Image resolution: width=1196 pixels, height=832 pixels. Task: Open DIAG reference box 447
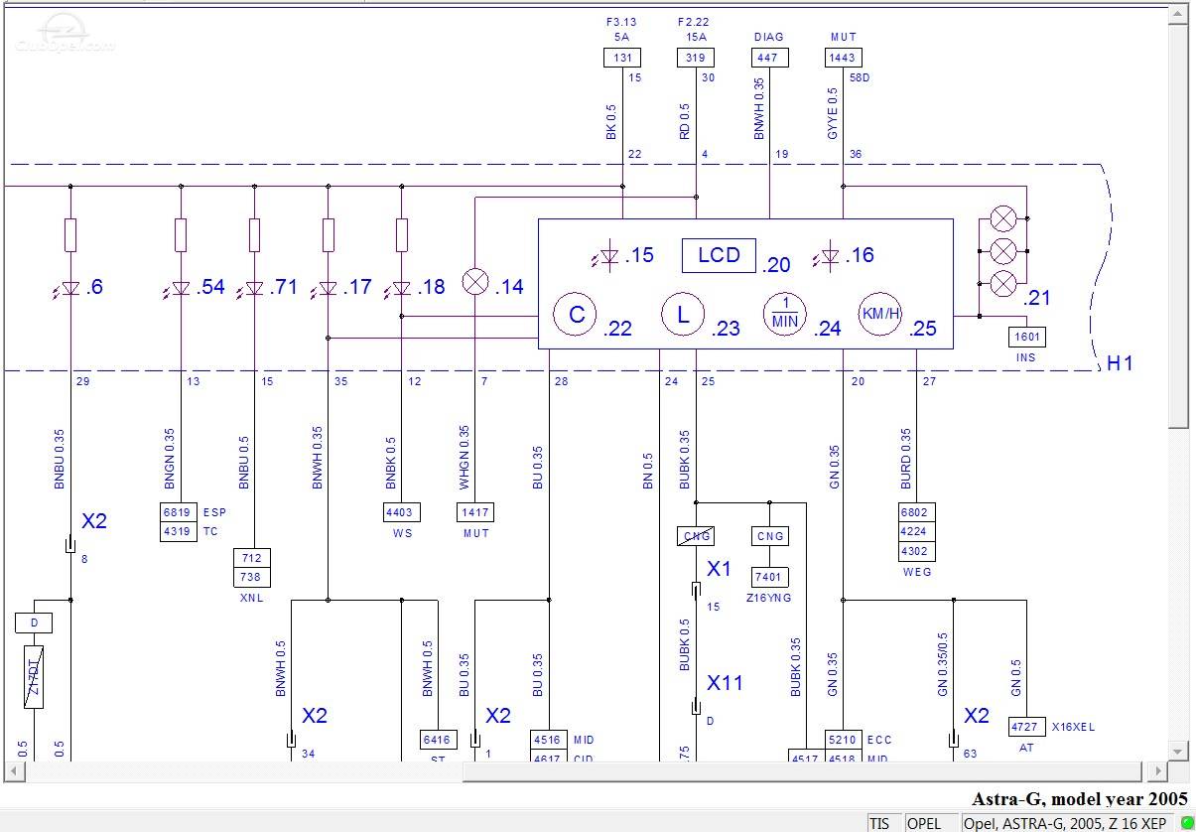pyautogui.click(x=769, y=58)
